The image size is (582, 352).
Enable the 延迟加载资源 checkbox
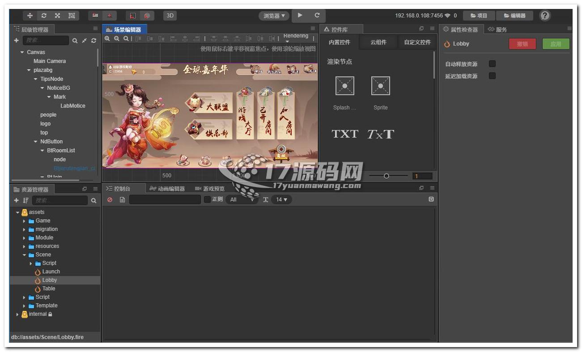point(492,76)
